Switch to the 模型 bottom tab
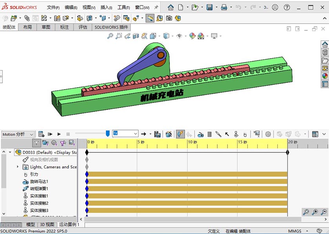The height and width of the screenshot is (234, 329). click(x=31, y=225)
